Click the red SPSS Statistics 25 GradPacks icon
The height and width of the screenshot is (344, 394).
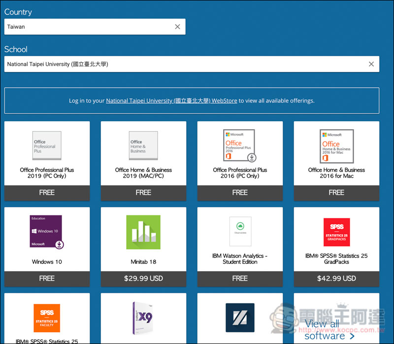tap(336, 232)
